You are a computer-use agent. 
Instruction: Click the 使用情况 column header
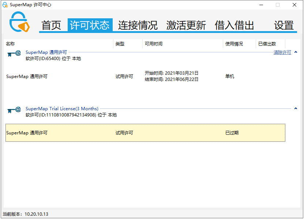240,44
